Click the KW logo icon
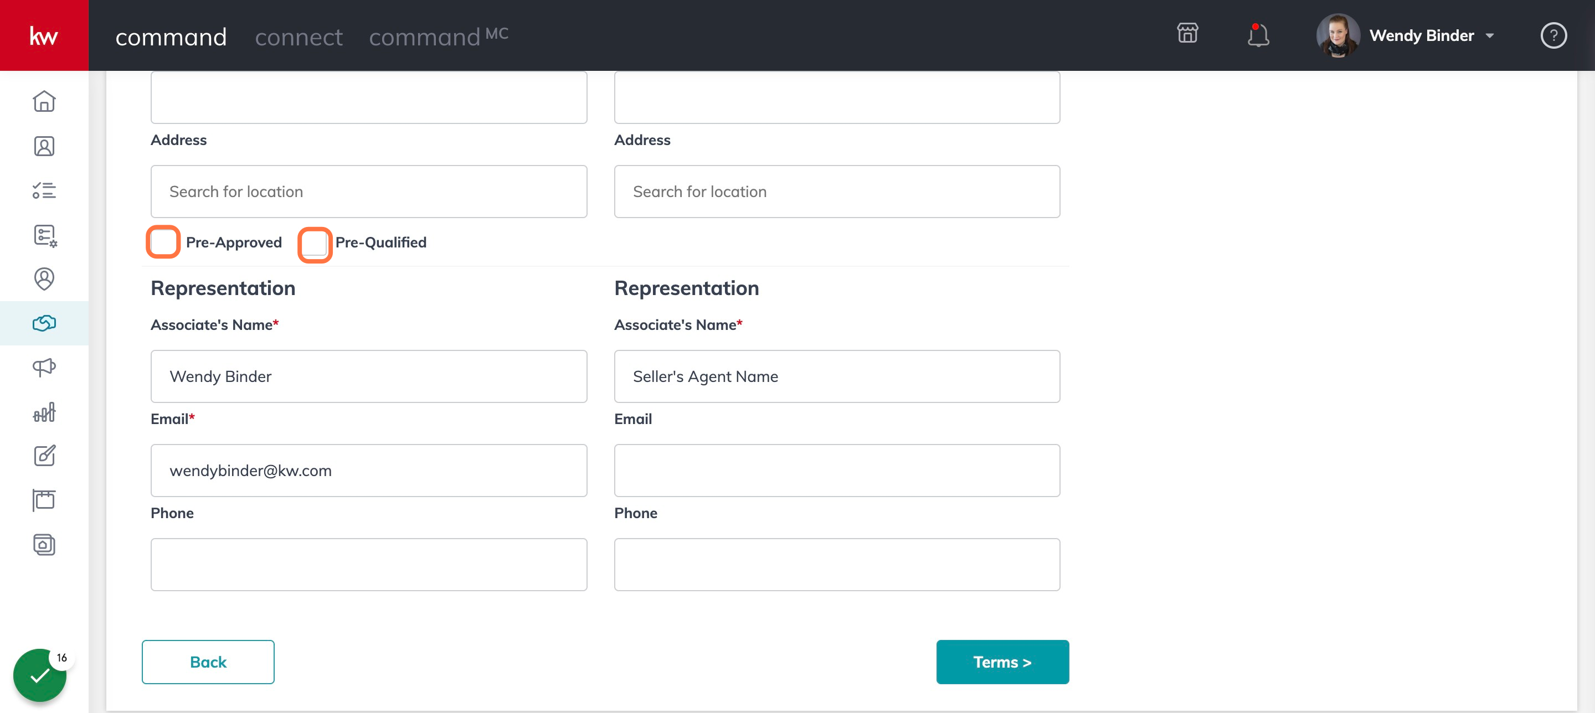This screenshot has width=1595, height=713. pyautogui.click(x=44, y=35)
